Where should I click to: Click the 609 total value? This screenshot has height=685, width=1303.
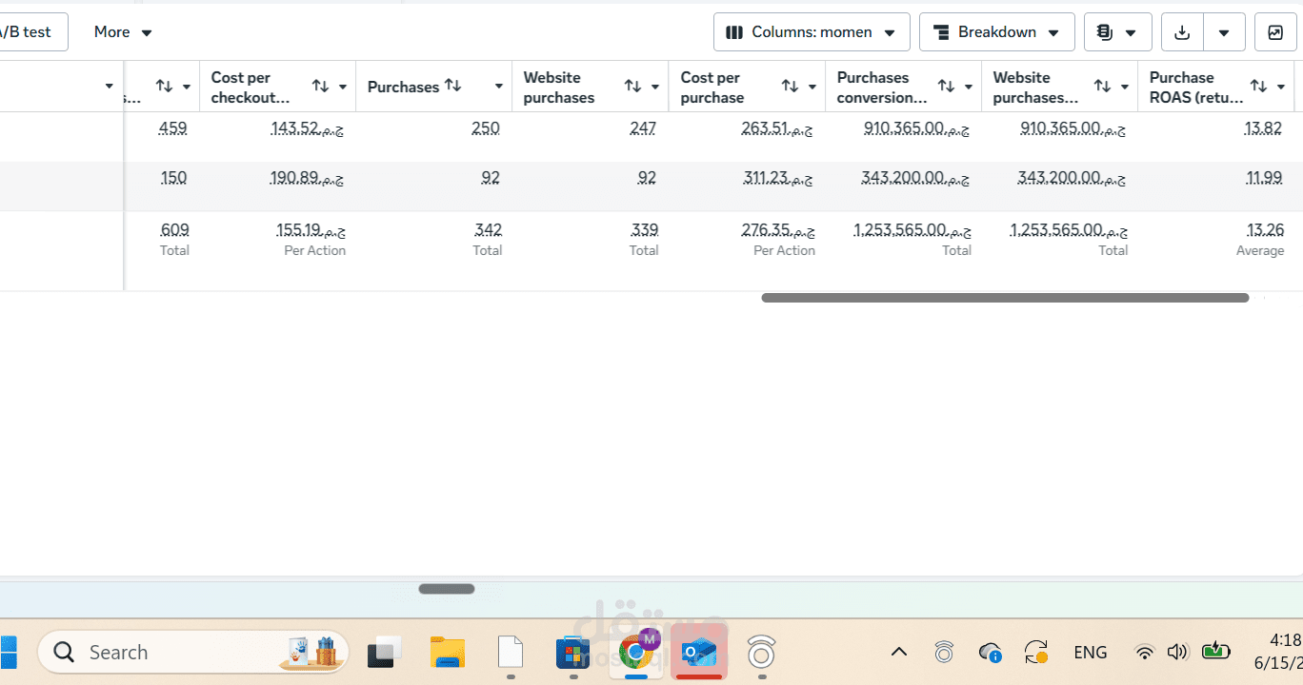pyautogui.click(x=175, y=230)
